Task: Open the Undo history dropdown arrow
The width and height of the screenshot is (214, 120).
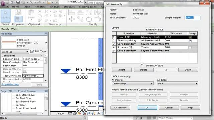Action: (35, 2)
